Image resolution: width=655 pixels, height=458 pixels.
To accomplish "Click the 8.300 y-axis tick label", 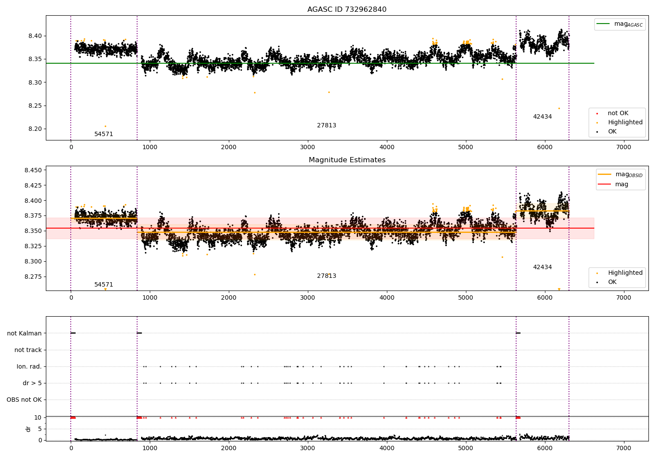I will pos(33,262).
